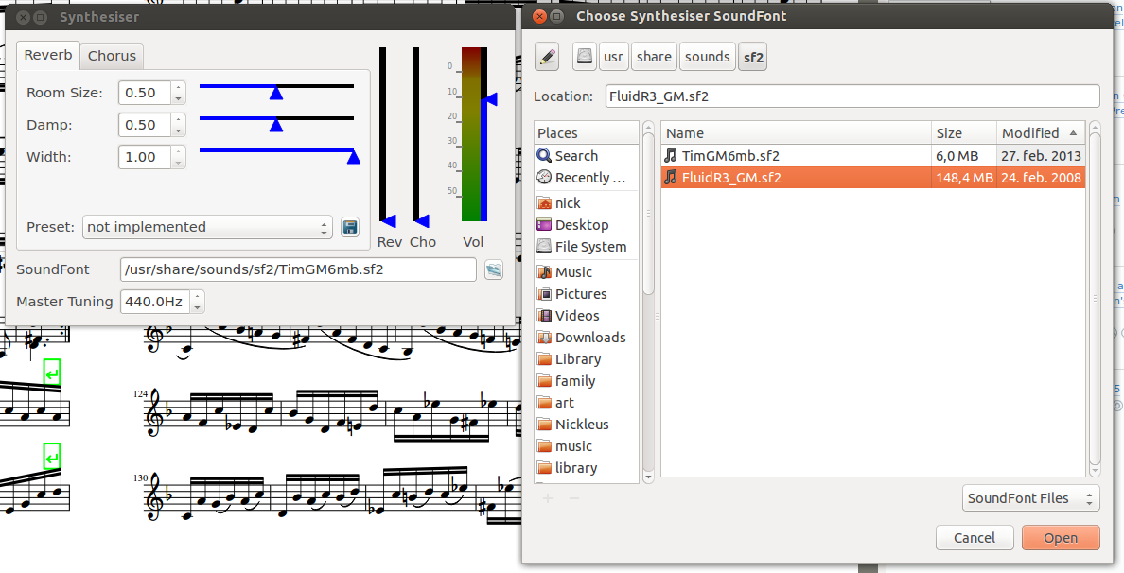
Task: Select Videos in the Places list
Action: coord(571,315)
